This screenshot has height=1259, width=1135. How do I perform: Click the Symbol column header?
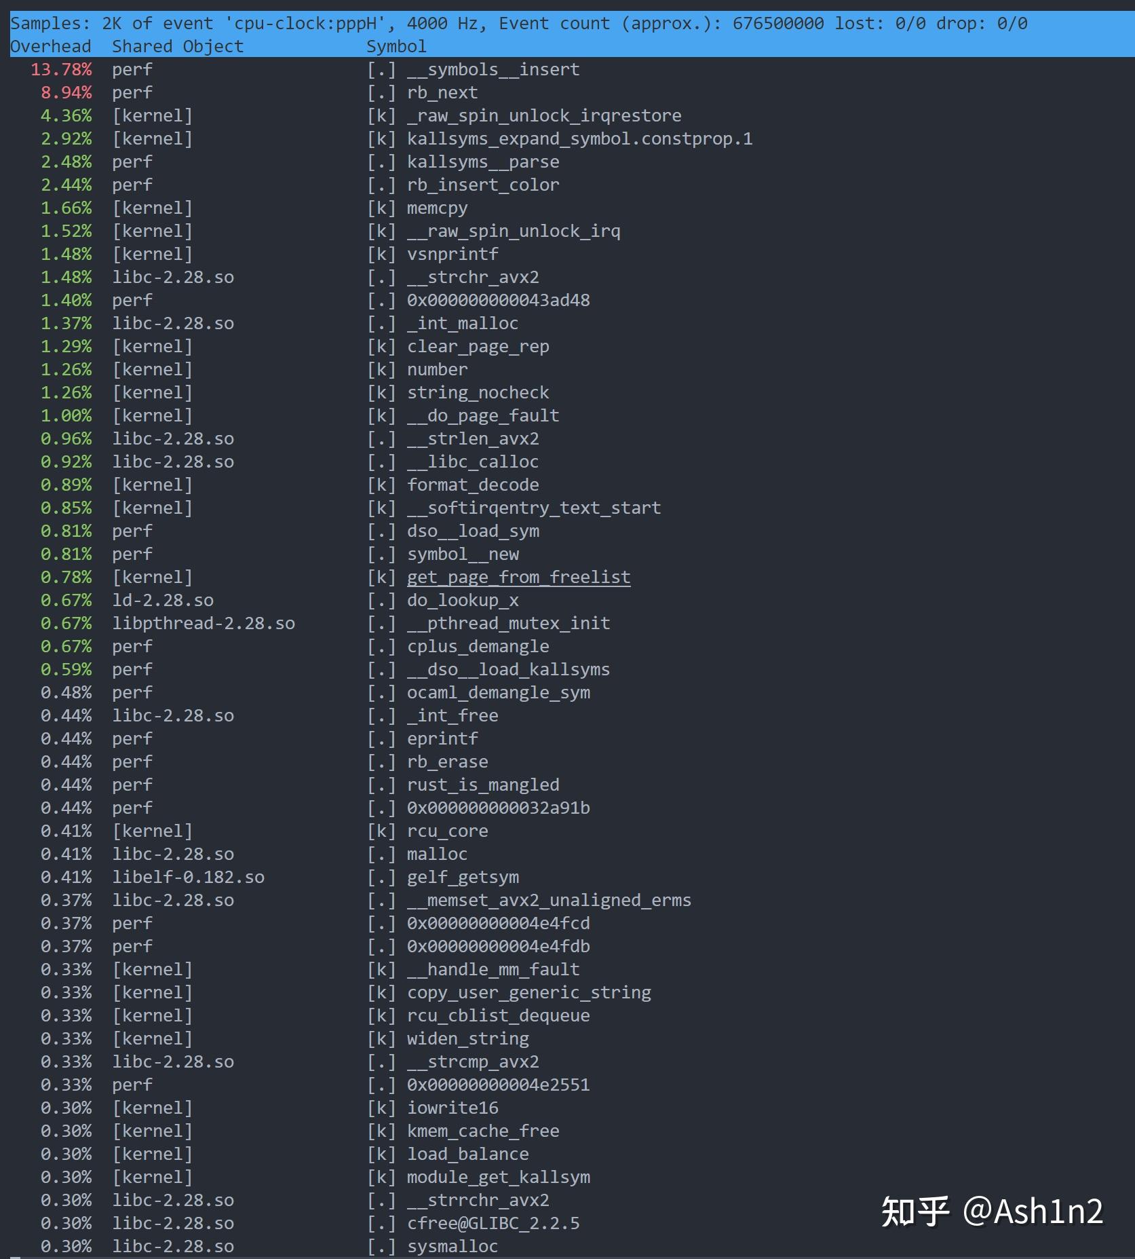click(396, 47)
